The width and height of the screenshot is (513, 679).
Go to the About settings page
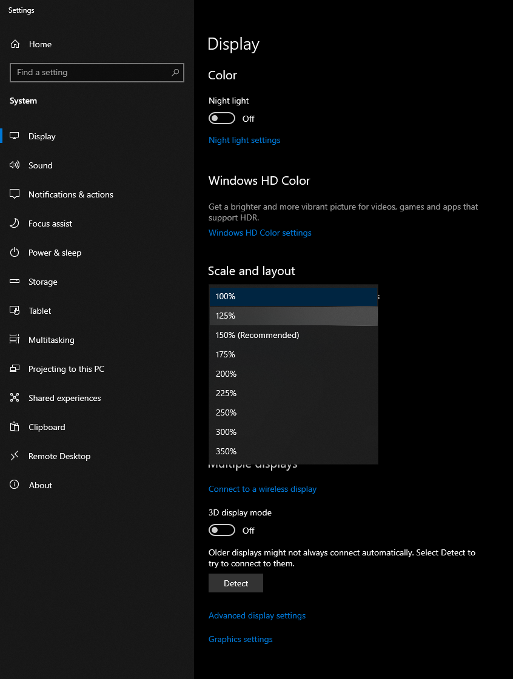pos(41,485)
